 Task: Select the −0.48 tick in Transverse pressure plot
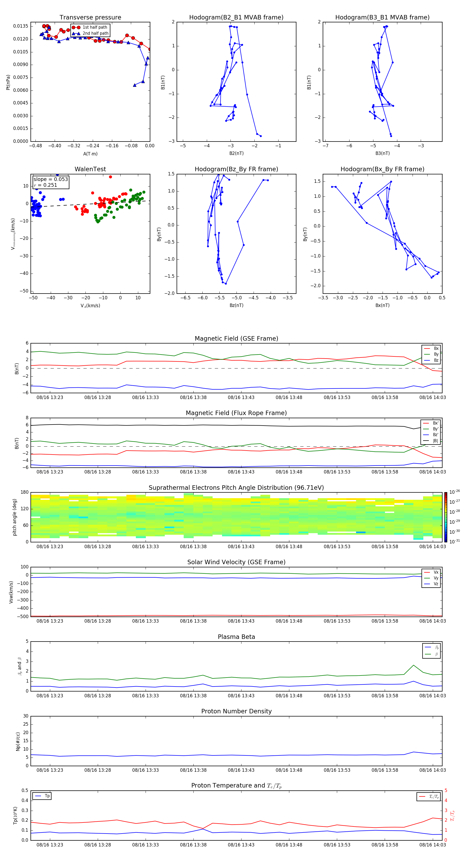click(36, 146)
